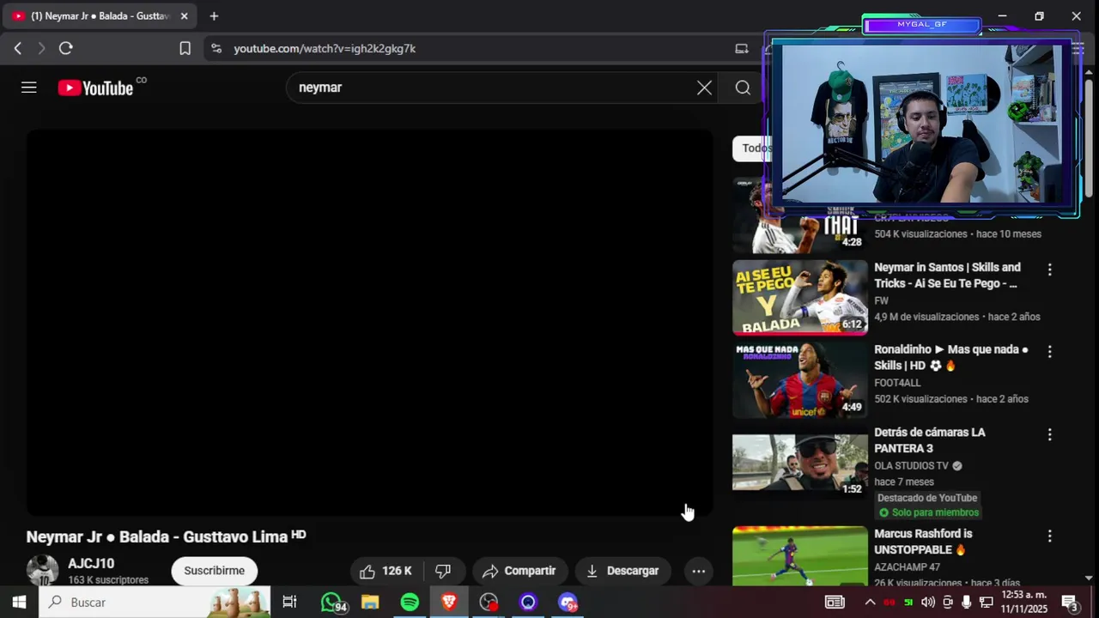Open more actions menu under the video
Image resolution: width=1099 pixels, height=618 pixels.
[x=699, y=571]
